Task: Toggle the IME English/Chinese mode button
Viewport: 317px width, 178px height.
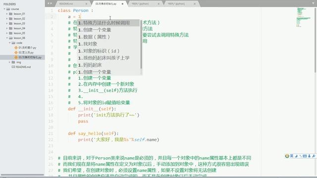Action: point(292,156)
